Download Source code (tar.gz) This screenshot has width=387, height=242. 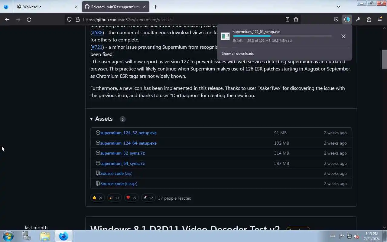[x=119, y=184]
